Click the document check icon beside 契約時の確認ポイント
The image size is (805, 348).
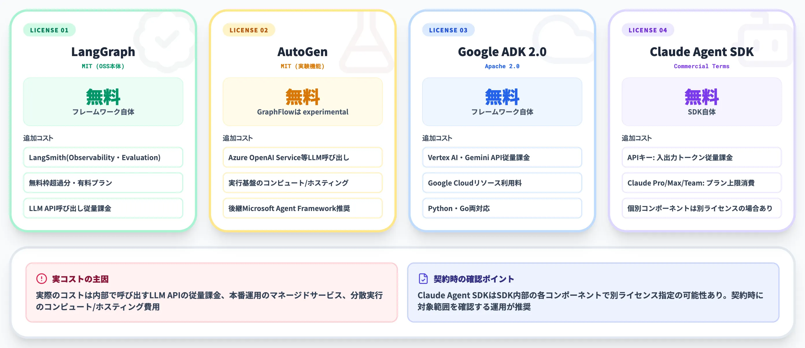[423, 278]
